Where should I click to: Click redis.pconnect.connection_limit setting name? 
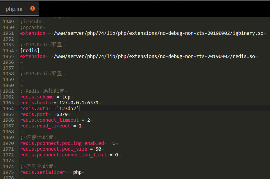click(x=63, y=155)
